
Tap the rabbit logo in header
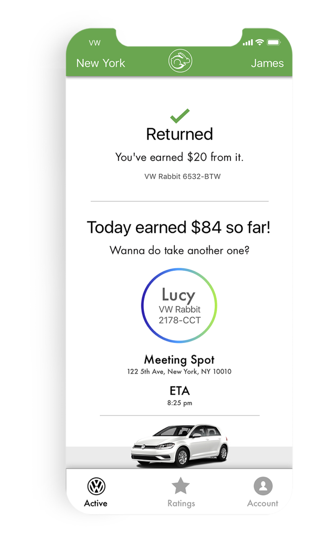(180, 61)
